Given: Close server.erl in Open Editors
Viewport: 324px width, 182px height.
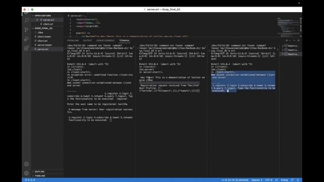Looking at the screenshot, I should 37,20.
